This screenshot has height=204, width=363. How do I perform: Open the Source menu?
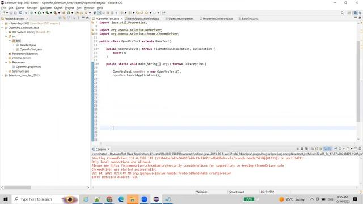point(20,8)
